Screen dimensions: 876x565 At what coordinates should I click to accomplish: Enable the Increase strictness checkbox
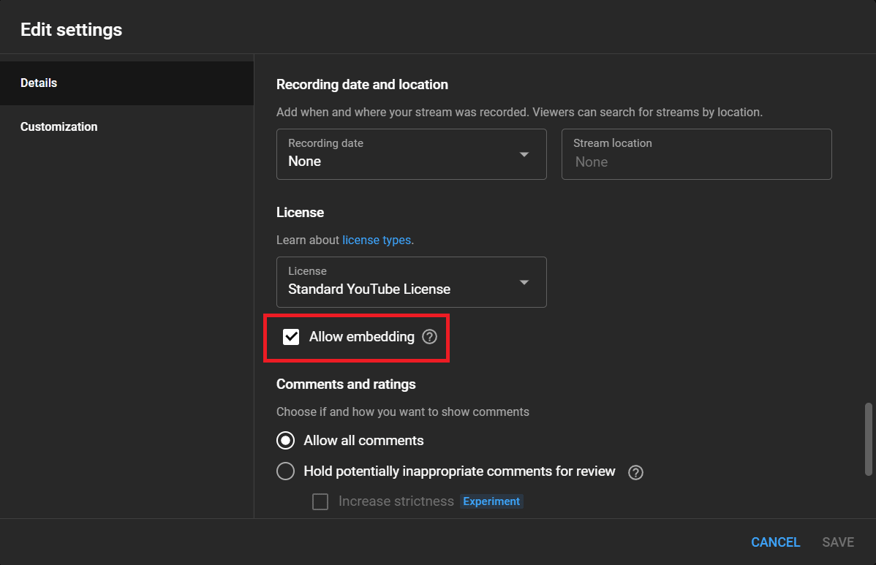click(320, 501)
